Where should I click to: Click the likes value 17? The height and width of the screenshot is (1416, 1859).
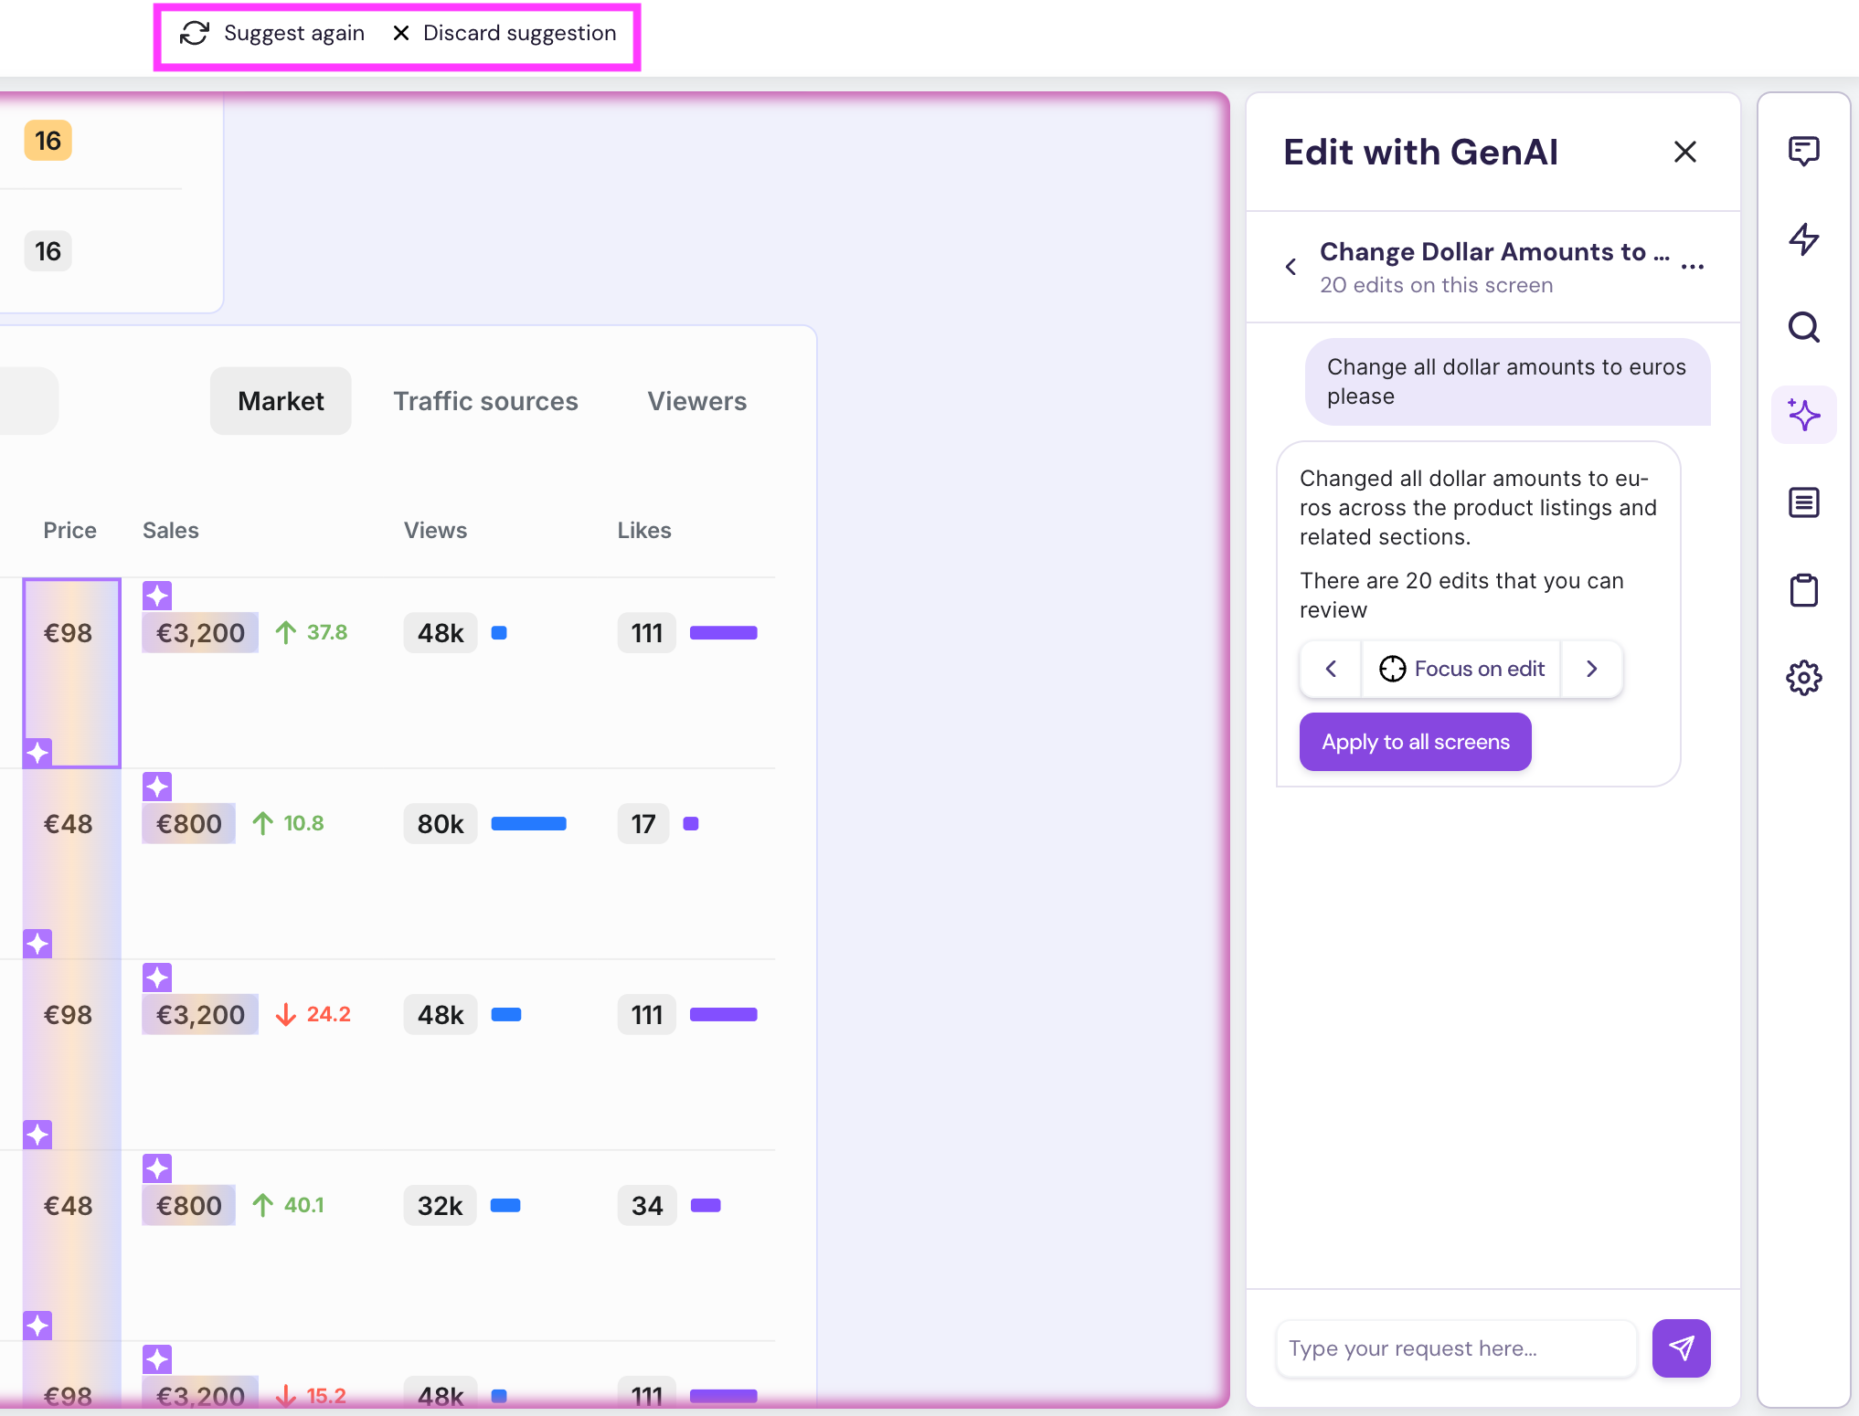[643, 823]
